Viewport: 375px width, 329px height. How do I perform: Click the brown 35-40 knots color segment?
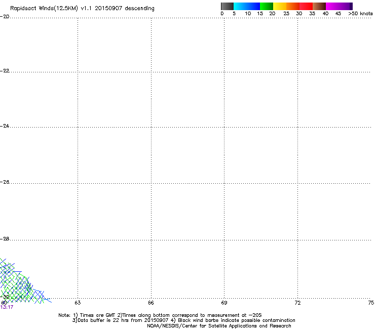319,6
